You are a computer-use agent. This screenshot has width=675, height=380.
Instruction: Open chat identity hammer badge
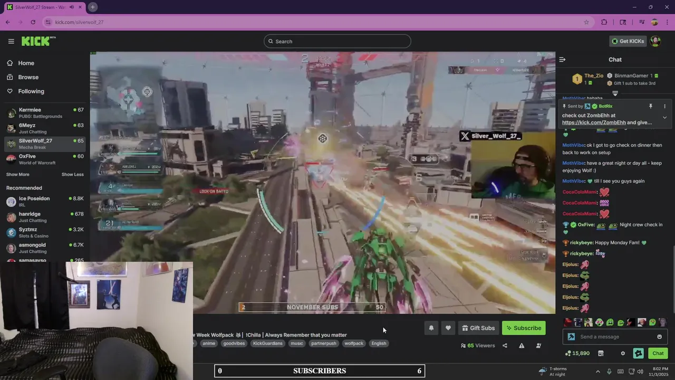pos(571,337)
